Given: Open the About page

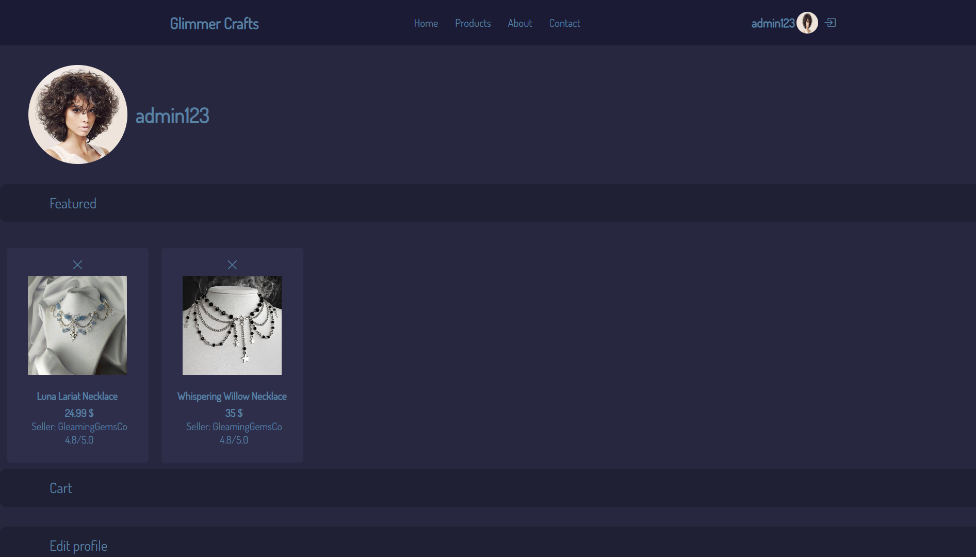Looking at the screenshot, I should [x=519, y=23].
